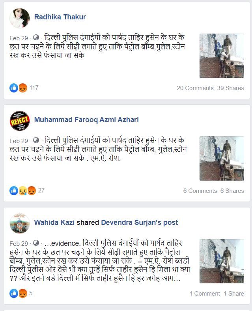Open Wahida Kazi's profile avatar
The width and height of the screenshot is (252, 311).
coord(19,224)
